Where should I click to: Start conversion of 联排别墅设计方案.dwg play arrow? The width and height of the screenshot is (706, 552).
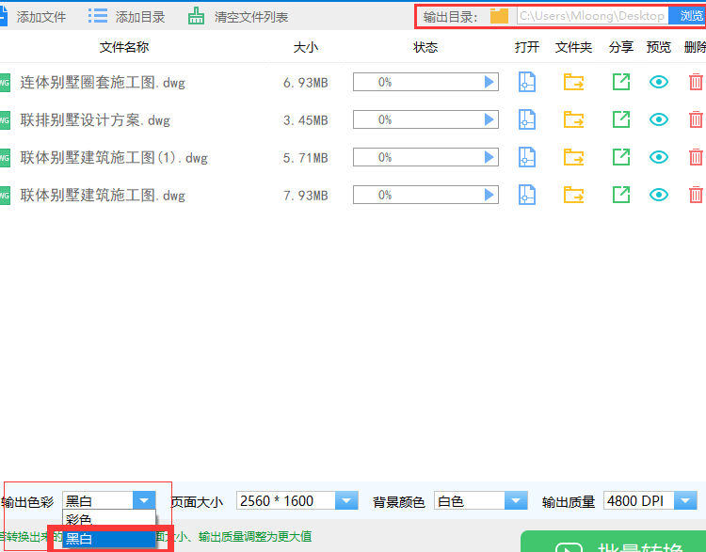(x=489, y=119)
